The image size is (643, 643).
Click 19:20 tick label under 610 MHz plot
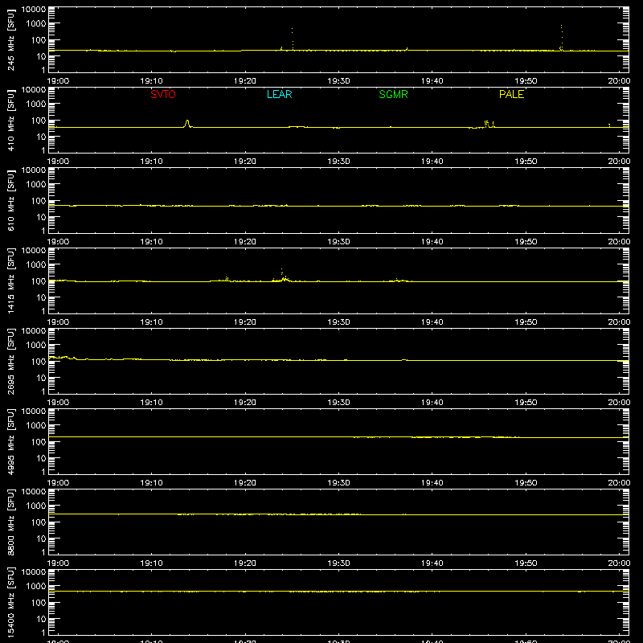coord(245,242)
